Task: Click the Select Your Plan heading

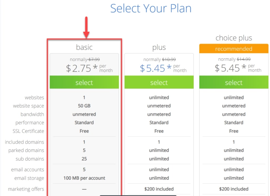Action: click(x=151, y=8)
